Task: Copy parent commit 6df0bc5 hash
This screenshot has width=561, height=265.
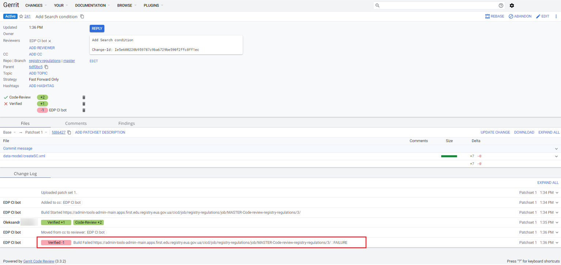Action: pyautogui.click(x=46, y=67)
